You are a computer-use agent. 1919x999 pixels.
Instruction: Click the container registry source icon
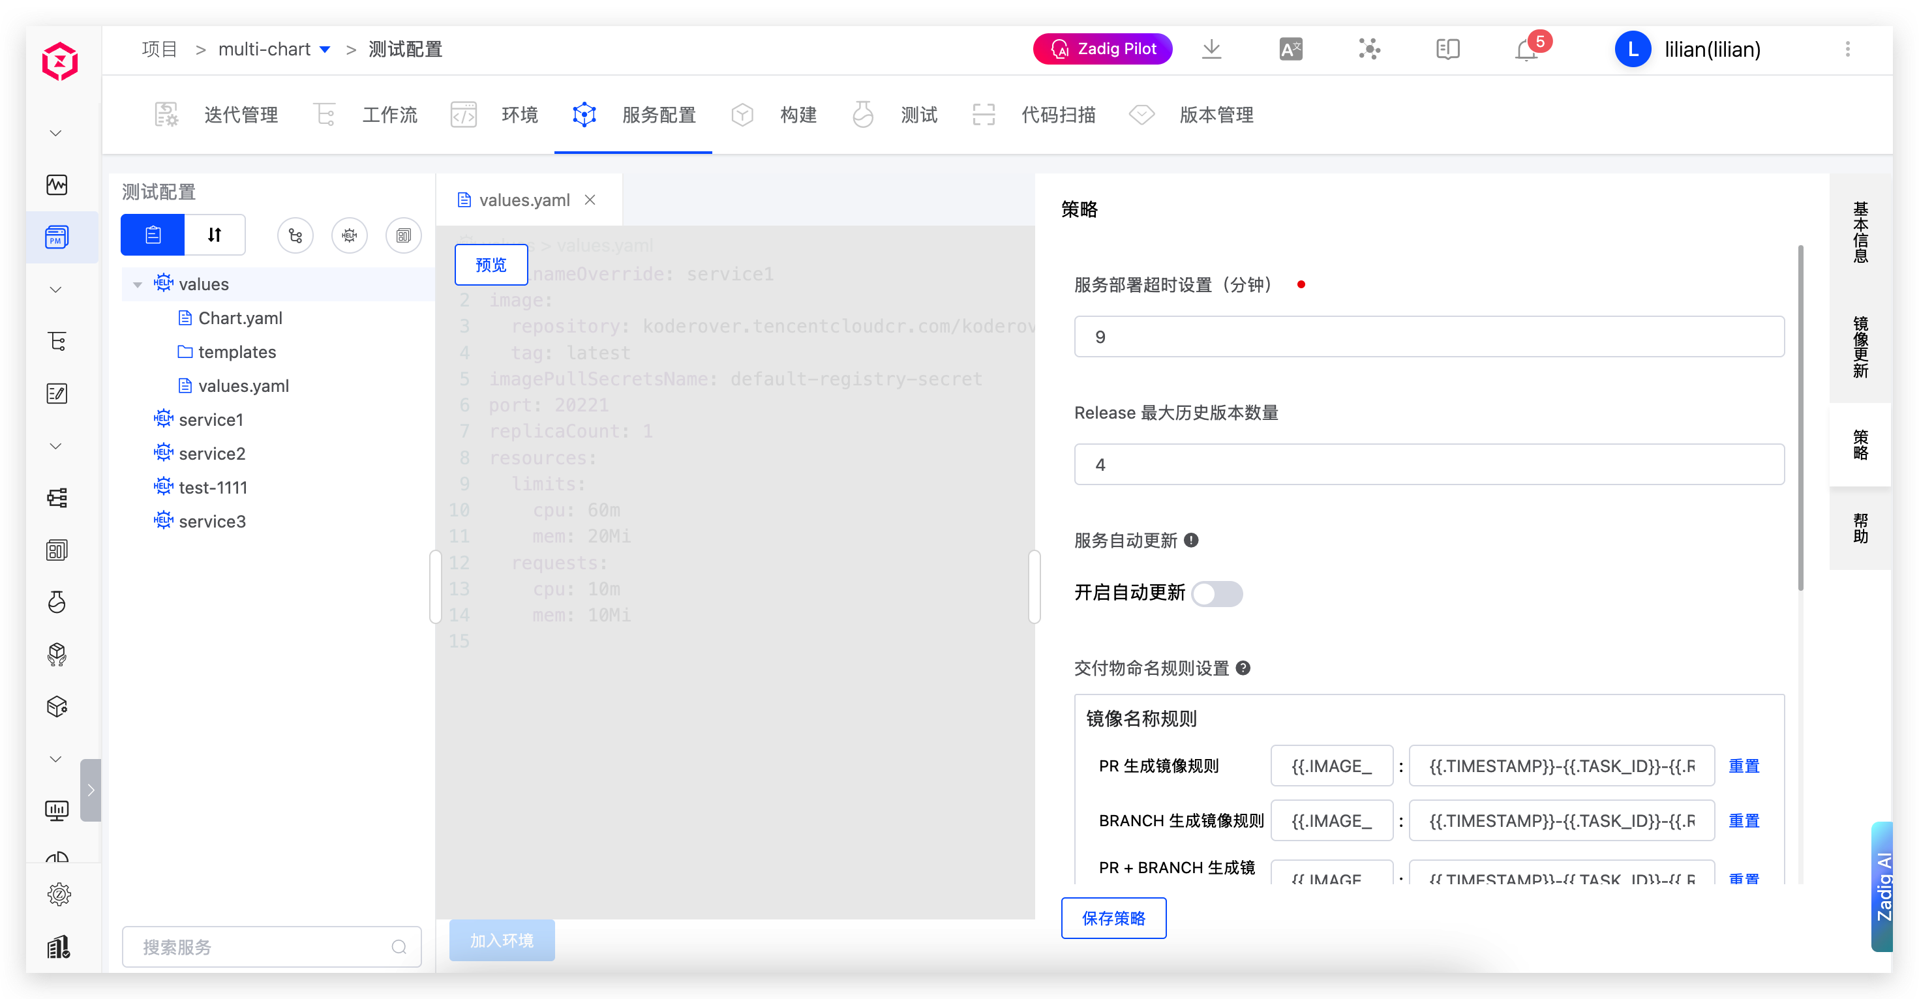[x=403, y=235]
